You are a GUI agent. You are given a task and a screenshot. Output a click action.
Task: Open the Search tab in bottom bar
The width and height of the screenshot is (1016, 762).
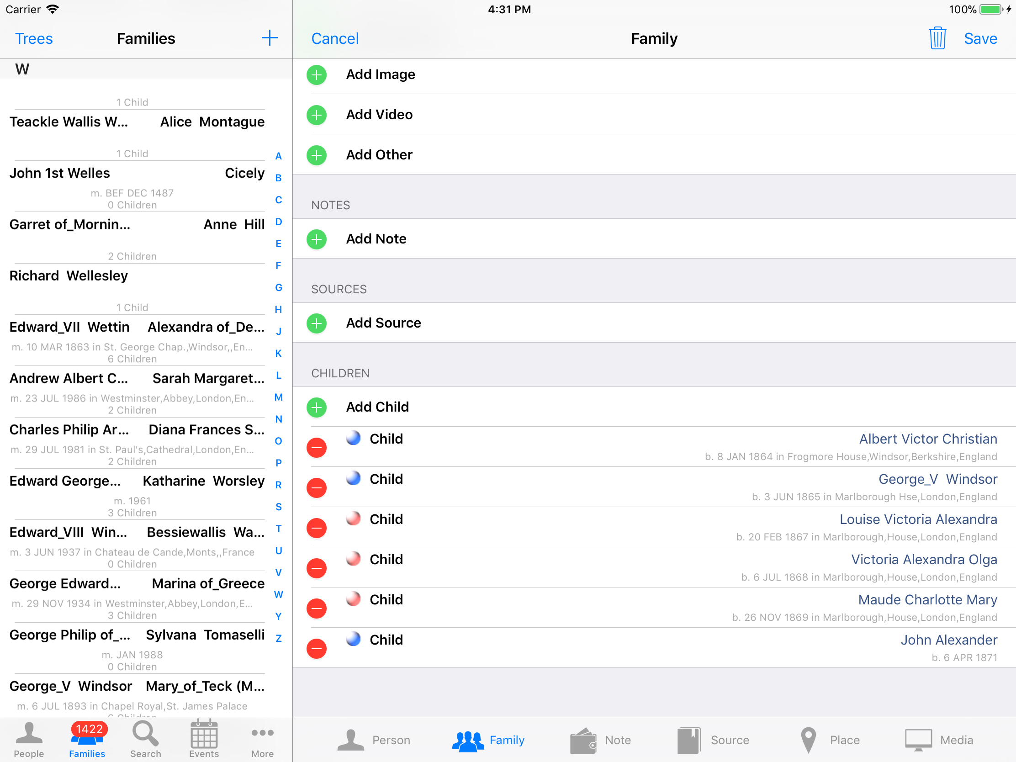coord(145,739)
